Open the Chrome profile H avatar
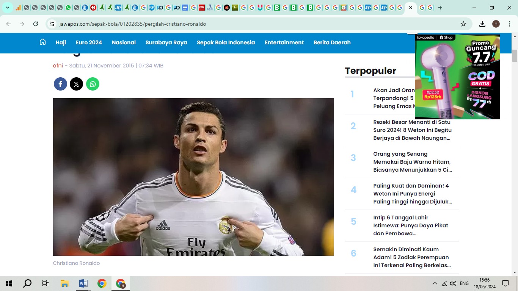Screen dimensions: 518x291 496,24
